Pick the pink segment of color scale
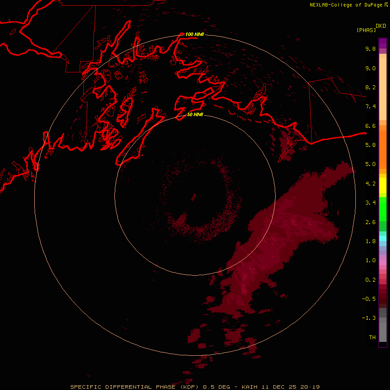Screen dimensions: 390x390 (383, 263)
